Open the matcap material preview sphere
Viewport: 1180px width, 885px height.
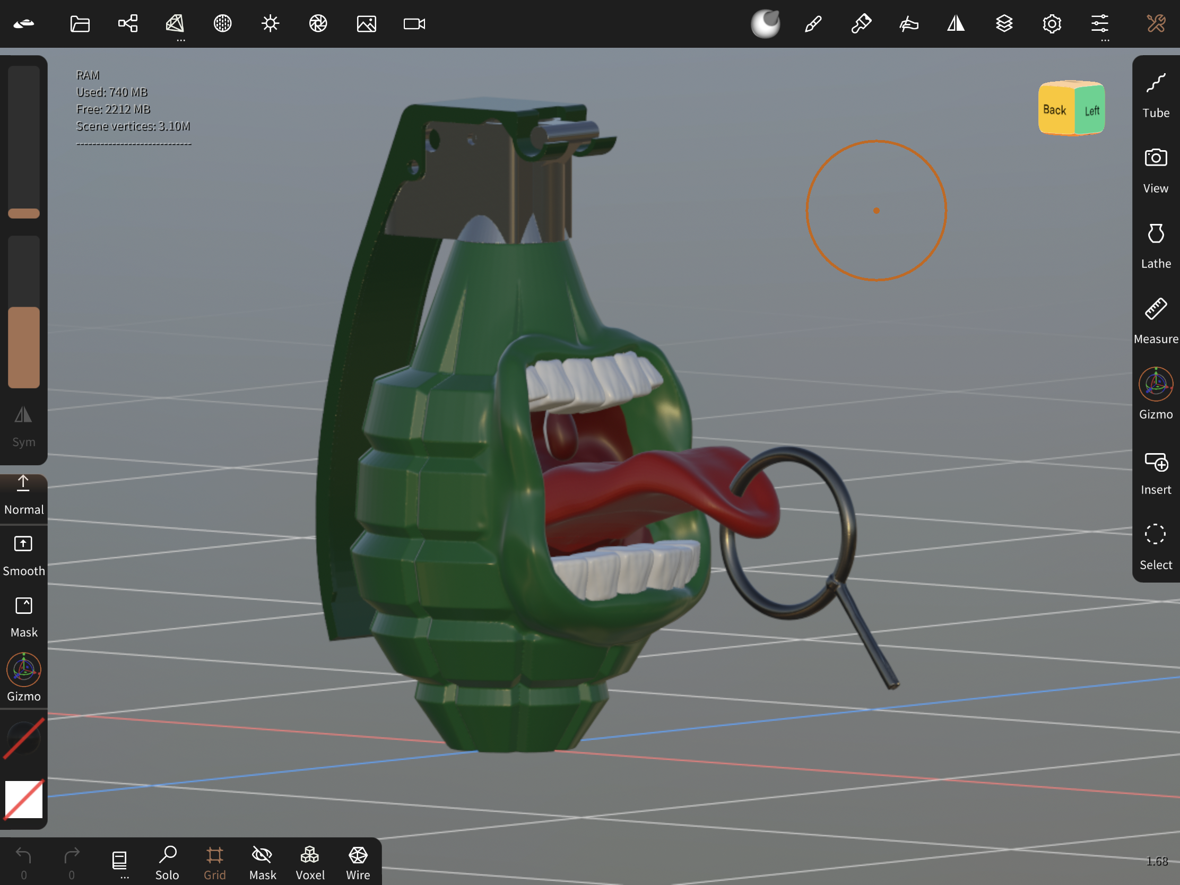[766, 23]
